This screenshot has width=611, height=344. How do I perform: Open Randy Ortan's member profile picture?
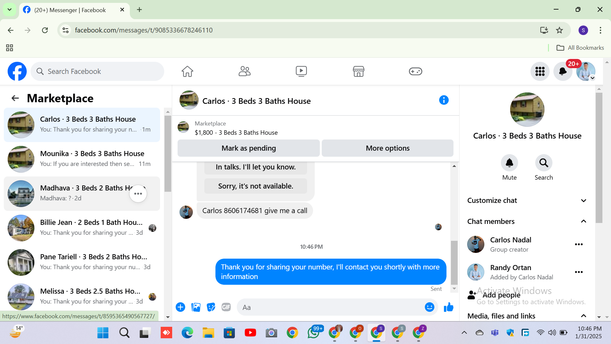tap(476, 272)
